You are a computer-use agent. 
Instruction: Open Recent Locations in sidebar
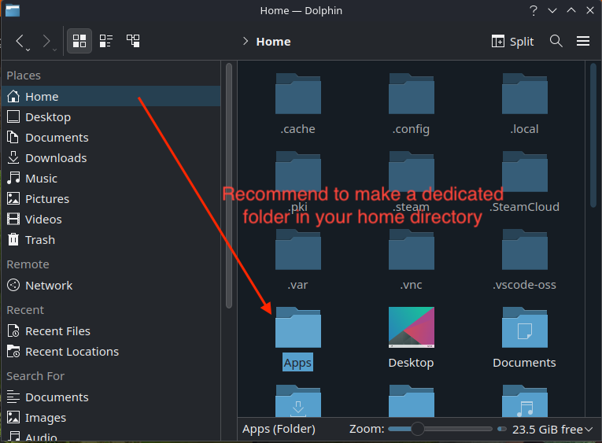click(72, 351)
